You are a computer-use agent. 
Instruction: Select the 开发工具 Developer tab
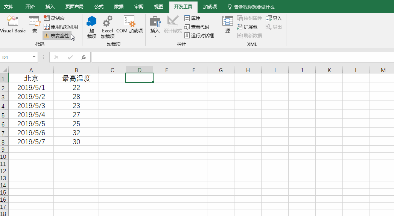(x=183, y=7)
